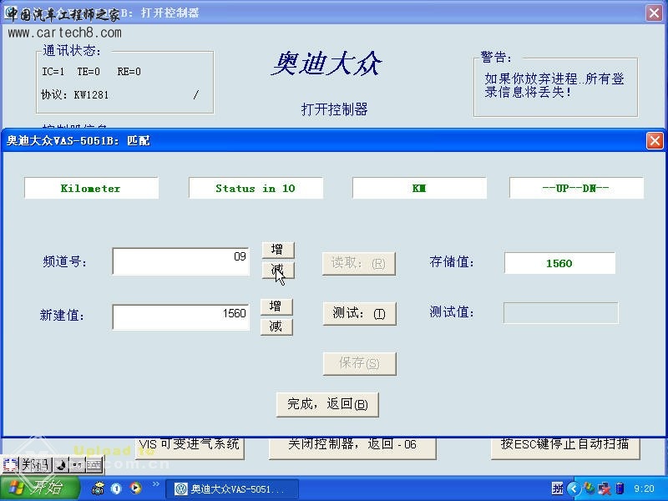Click the 关码 button on IME floating toolbar
This screenshot has height=501, width=668.
[35, 465]
